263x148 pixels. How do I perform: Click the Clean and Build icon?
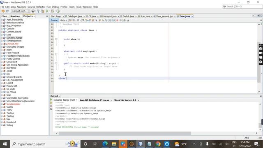click(x=43, y=11)
